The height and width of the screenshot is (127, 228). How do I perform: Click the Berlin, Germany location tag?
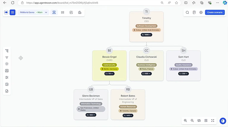tap(109, 69)
